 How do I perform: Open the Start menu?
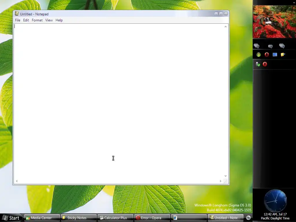click(11, 218)
